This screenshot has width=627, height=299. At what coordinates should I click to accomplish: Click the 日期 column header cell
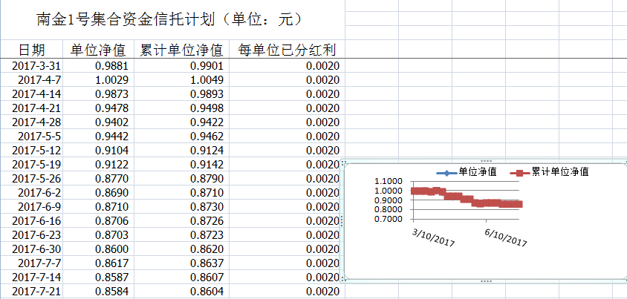(31, 50)
